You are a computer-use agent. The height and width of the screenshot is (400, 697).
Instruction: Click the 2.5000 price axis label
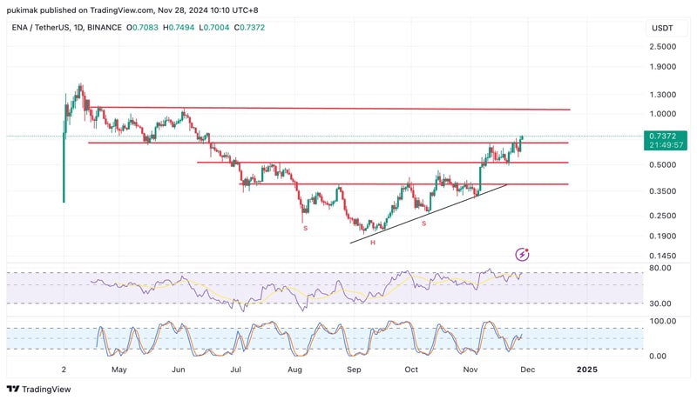tap(662, 47)
